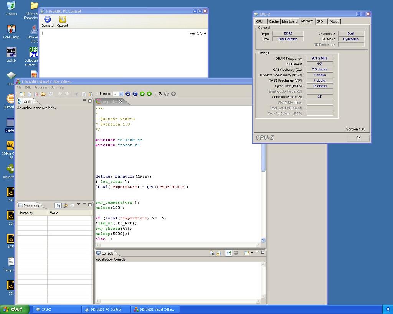The image size is (393, 314).
Task: Click the Connetti icon in PC Control
Action: (x=48, y=20)
